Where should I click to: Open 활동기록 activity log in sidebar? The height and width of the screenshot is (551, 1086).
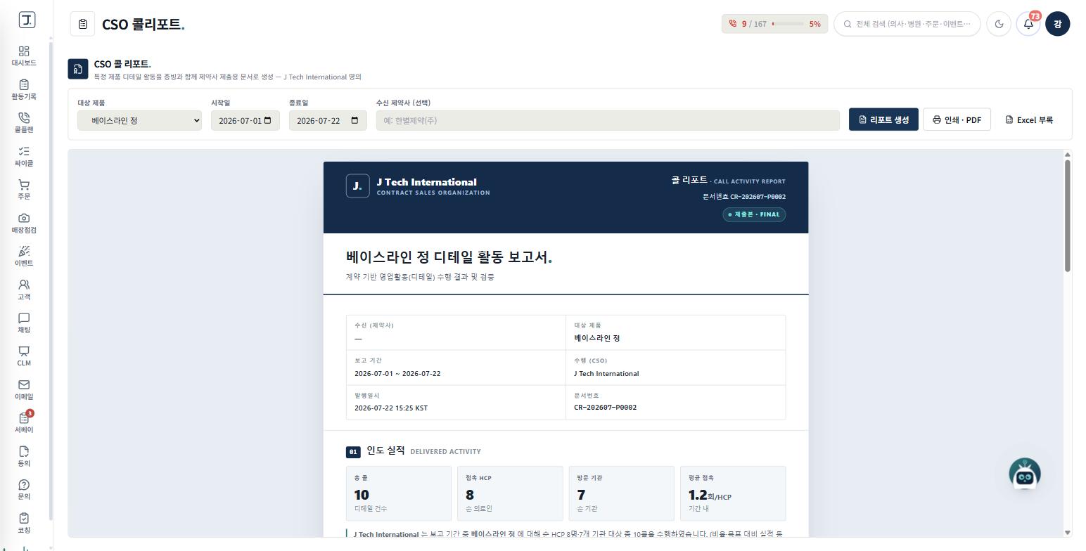[24, 89]
